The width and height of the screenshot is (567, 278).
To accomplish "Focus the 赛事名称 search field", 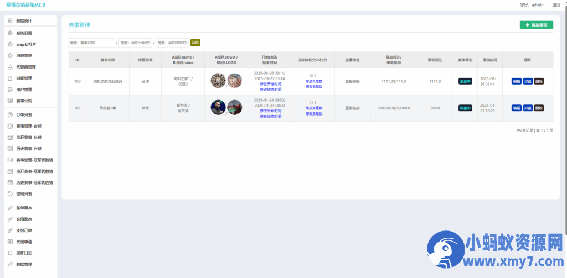I will point(91,43).
